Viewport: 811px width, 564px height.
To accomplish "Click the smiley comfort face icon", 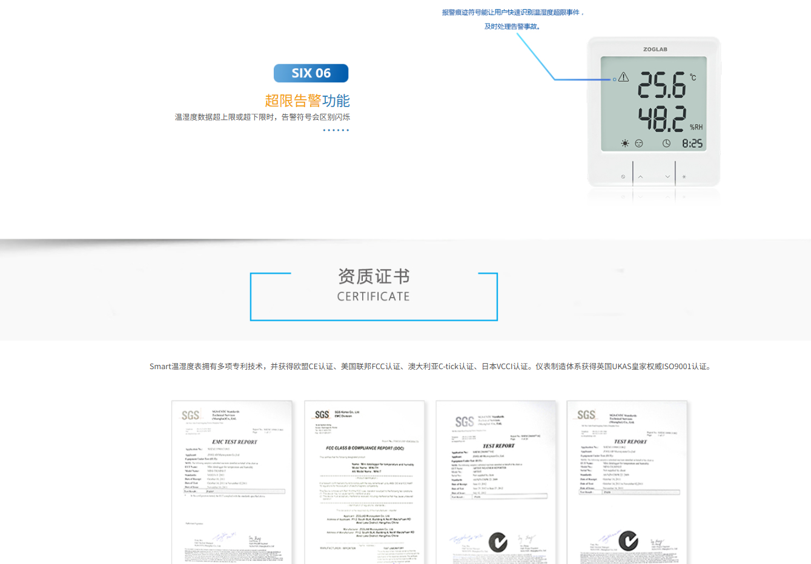I will (639, 143).
